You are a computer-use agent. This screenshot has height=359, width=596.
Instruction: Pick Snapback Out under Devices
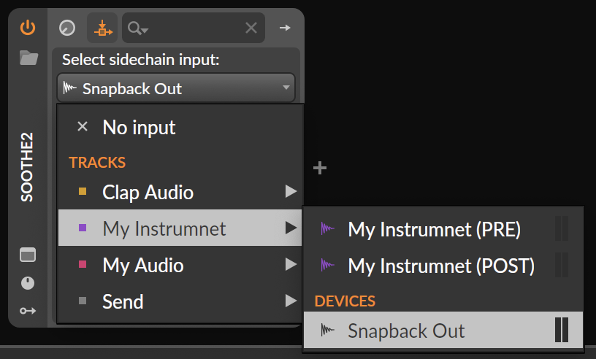(406, 331)
